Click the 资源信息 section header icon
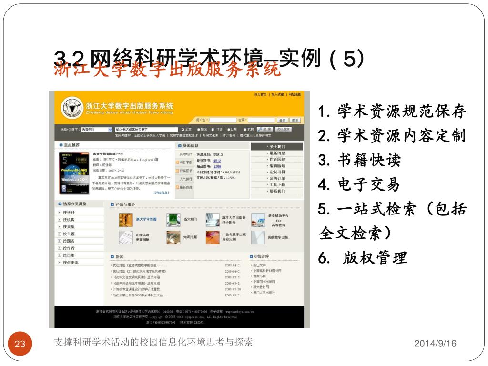This screenshot has width=488, height=366. [180, 146]
